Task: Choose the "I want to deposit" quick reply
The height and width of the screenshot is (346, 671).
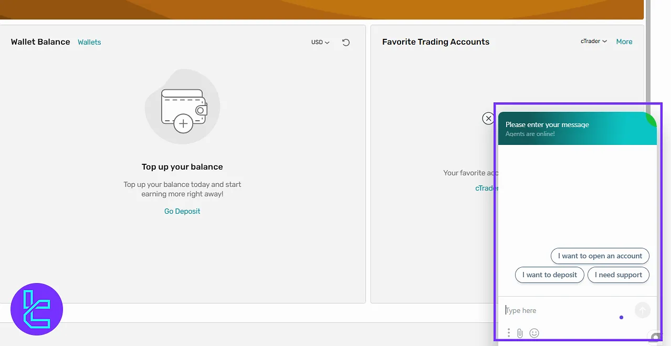Action: coord(549,275)
